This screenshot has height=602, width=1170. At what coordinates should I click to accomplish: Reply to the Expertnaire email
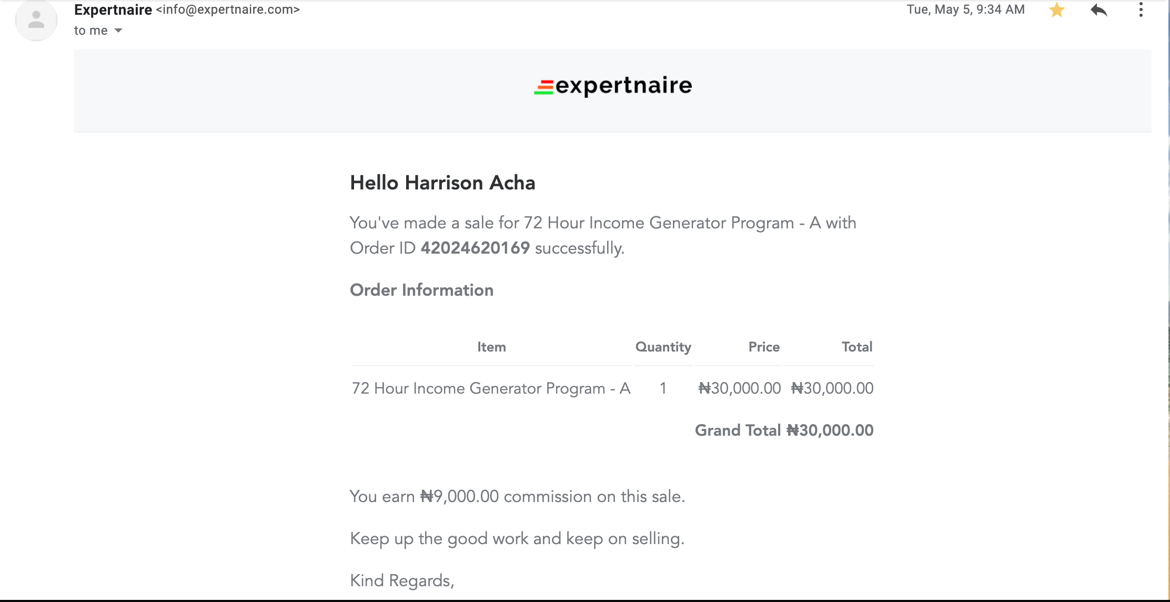point(1099,10)
